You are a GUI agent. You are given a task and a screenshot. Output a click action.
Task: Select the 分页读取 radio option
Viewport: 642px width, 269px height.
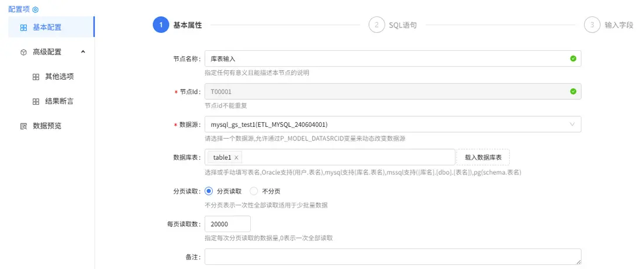(209, 191)
